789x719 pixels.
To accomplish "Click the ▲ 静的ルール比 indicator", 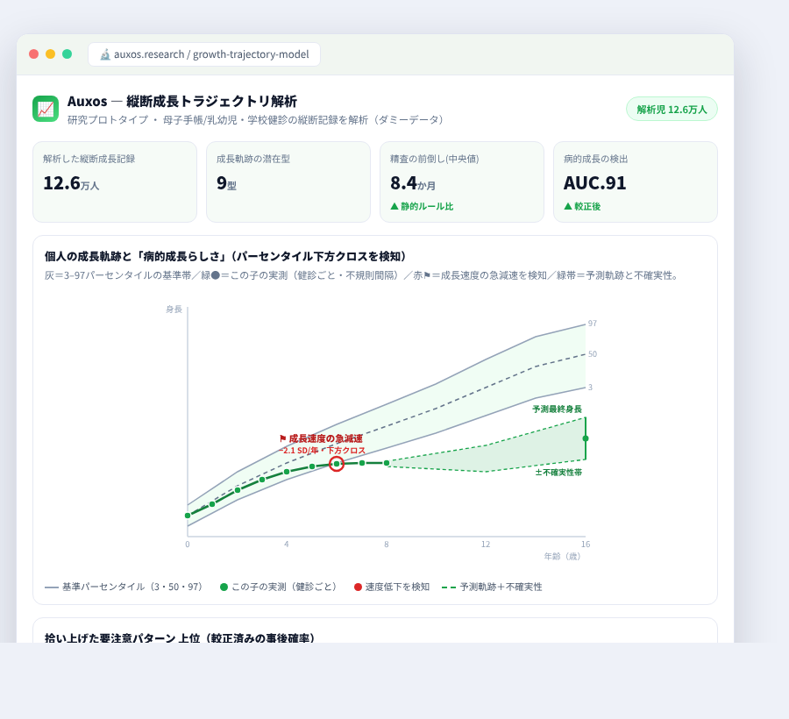I will (422, 206).
